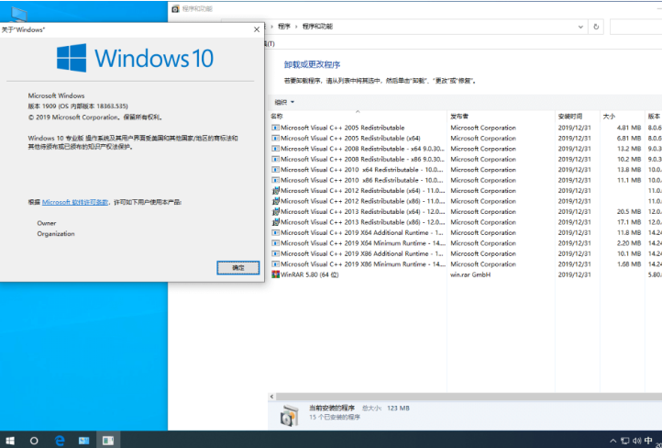Choose the Visual C++ 2019 X64 Additional Runtime icon

point(275,232)
